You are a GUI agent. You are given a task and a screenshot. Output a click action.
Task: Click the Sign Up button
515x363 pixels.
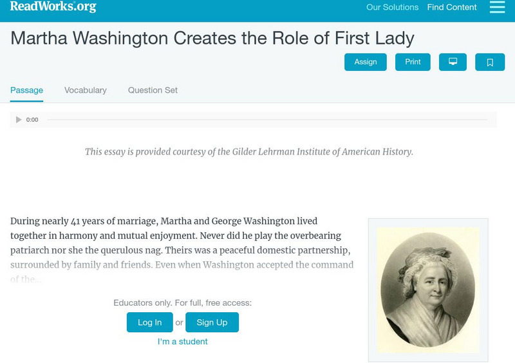coord(212,322)
